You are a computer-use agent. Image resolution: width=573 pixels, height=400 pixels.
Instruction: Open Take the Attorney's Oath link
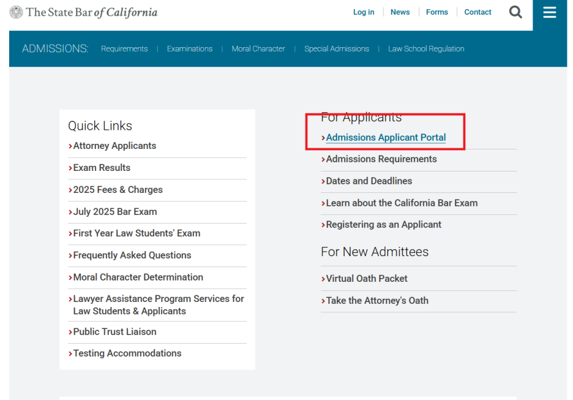point(376,300)
